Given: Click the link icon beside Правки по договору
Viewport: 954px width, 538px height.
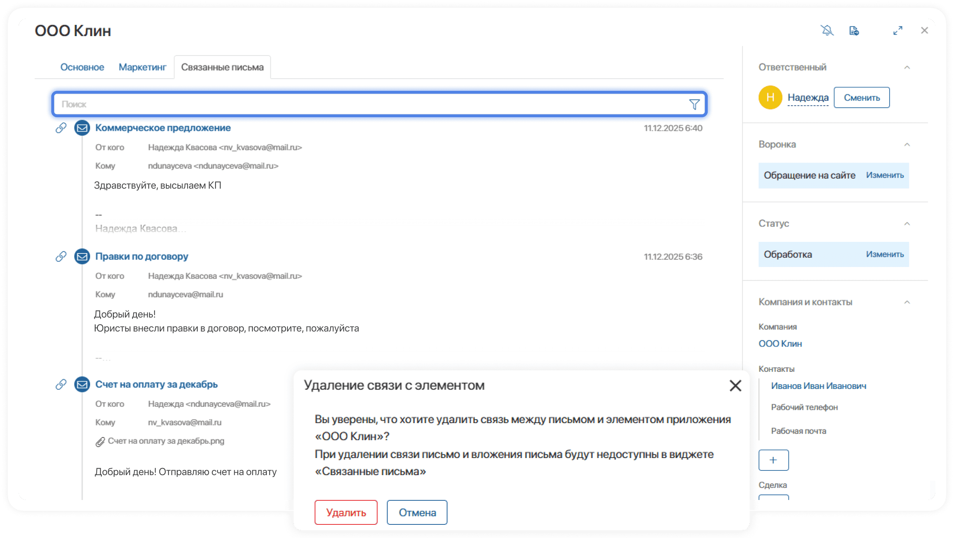Looking at the screenshot, I should coord(61,256).
